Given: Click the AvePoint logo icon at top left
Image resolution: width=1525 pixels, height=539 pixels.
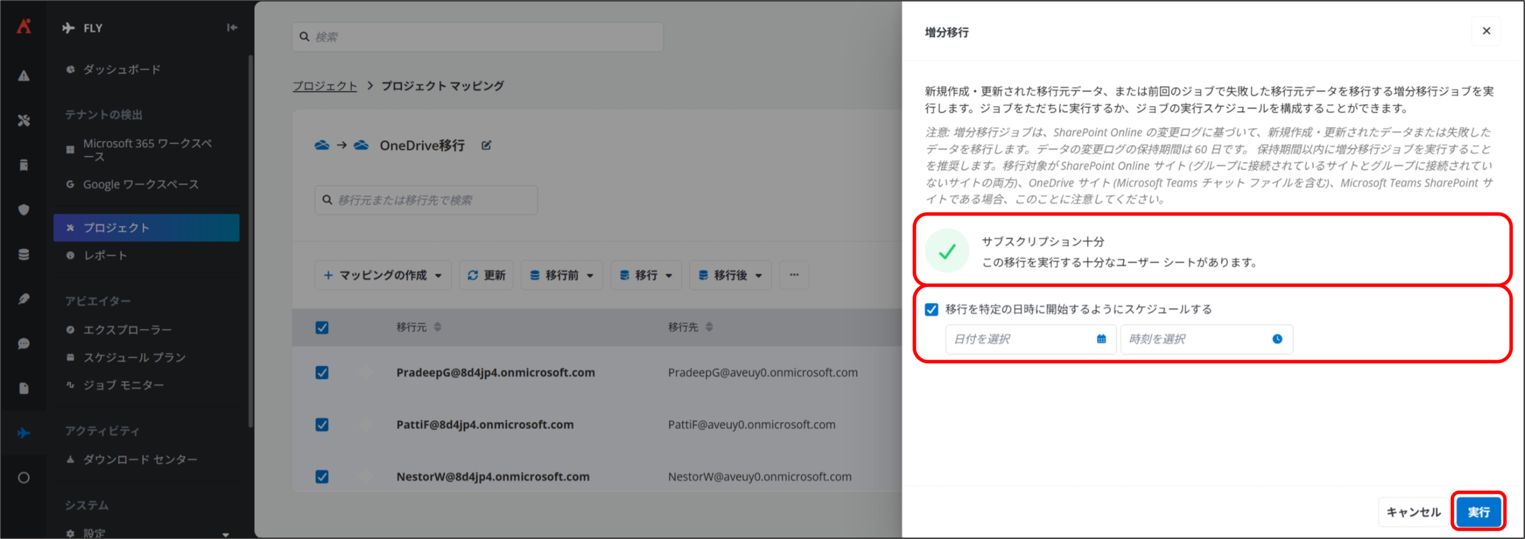Looking at the screenshot, I should coord(24,26).
